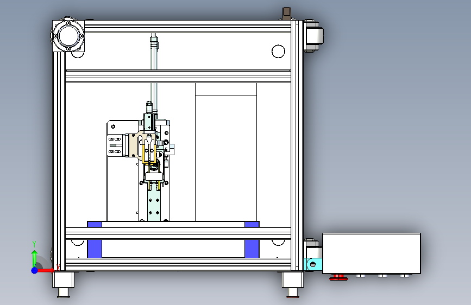Select the red emergency stop button under control box
This screenshot has height=305, width=471.
pos(338,277)
